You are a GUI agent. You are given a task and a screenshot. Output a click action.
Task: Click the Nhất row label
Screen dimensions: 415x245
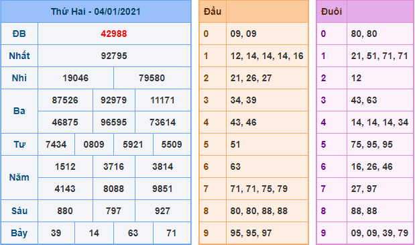point(19,56)
